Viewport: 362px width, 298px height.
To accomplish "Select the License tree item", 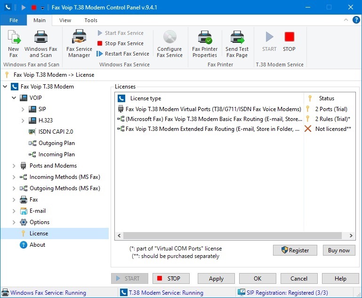I will click(x=39, y=234).
